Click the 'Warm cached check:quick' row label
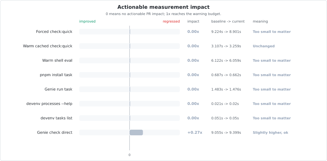 (x=47, y=46)
